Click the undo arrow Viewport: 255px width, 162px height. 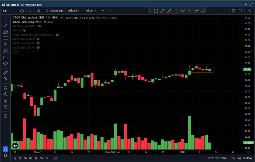103,11
